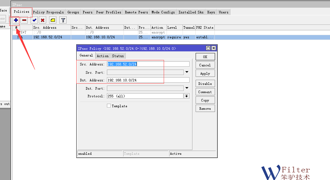Switch to the Status tab
Image resolution: width=330 pixels, height=180 pixels.
click(118, 56)
